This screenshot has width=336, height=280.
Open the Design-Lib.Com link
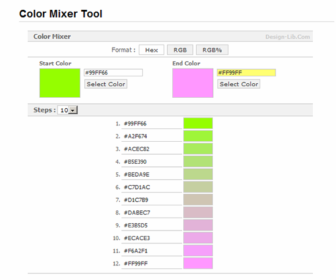tap(288, 37)
